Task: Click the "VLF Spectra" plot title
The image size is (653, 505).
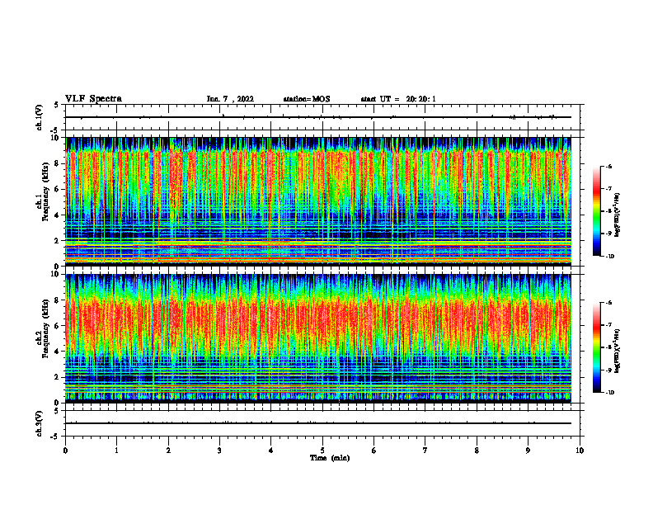Action: point(93,99)
